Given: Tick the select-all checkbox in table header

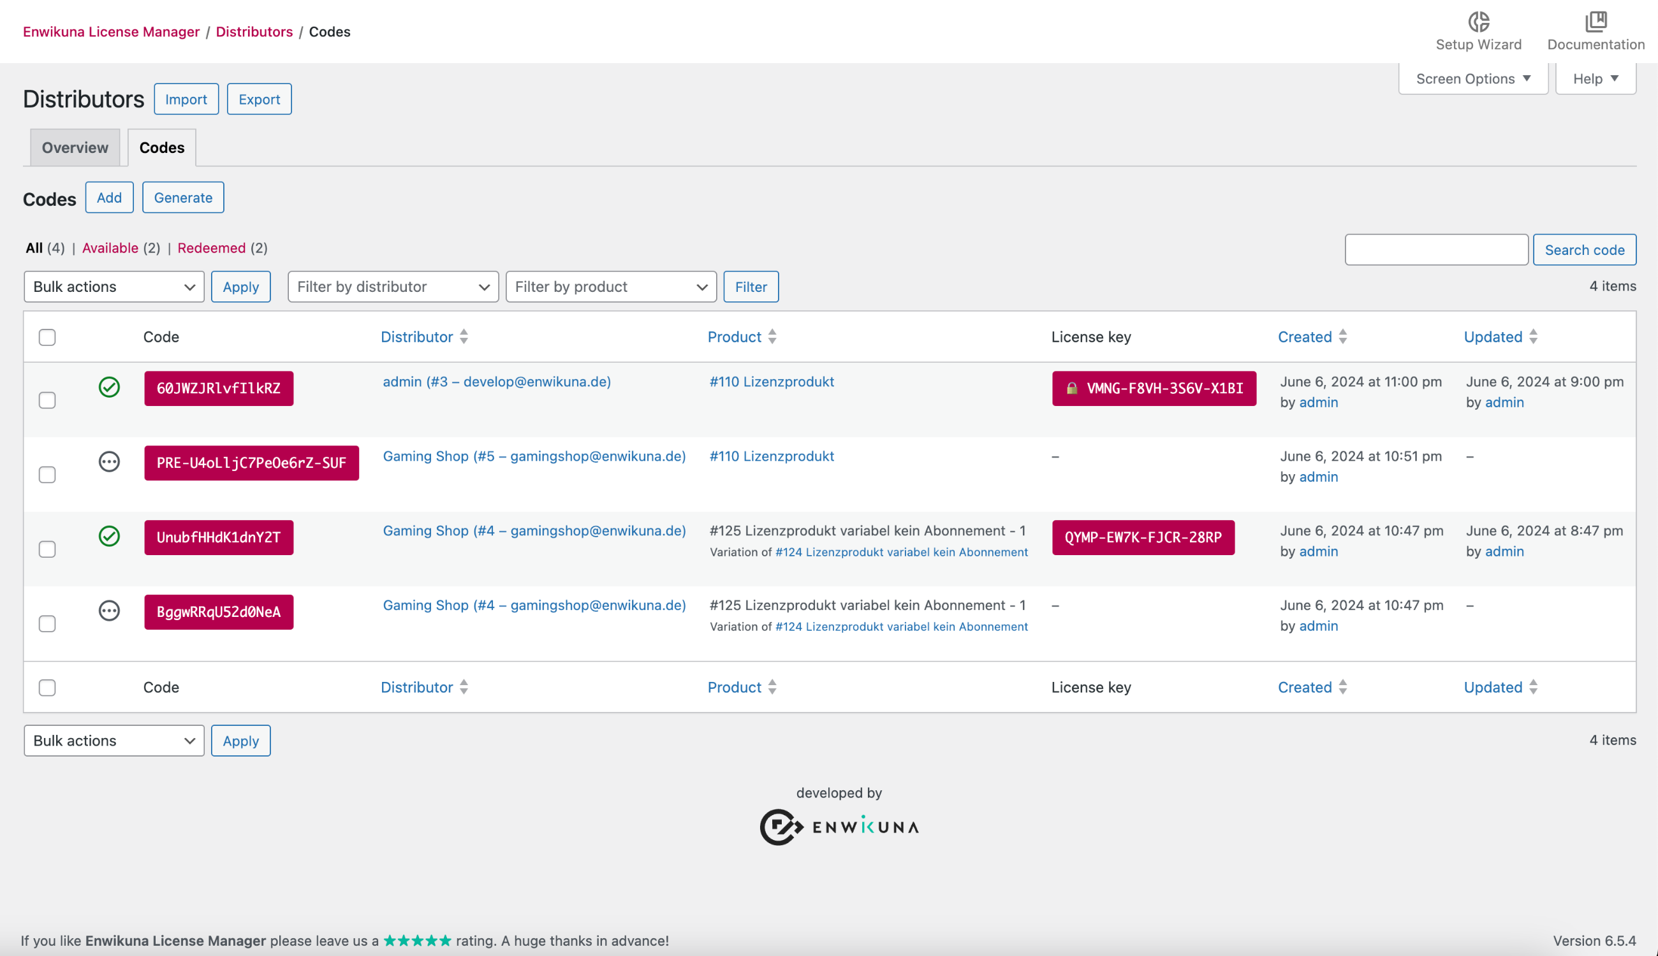Looking at the screenshot, I should [x=47, y=337].
